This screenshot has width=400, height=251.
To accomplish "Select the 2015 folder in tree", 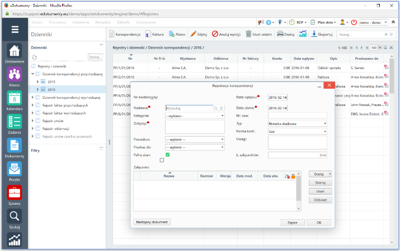I will [x=51, y=81].
